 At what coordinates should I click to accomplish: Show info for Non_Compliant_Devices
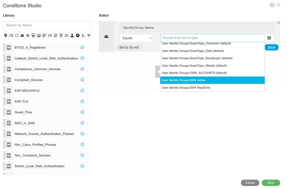(82, 155)
